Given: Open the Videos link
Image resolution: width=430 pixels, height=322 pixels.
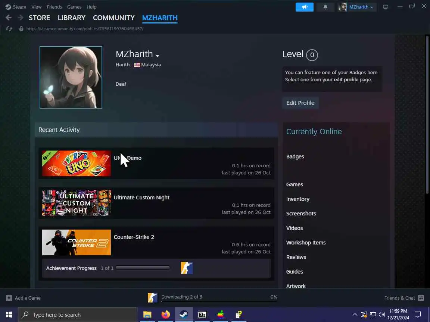Looking at the screenshot, I should [295, 228].
